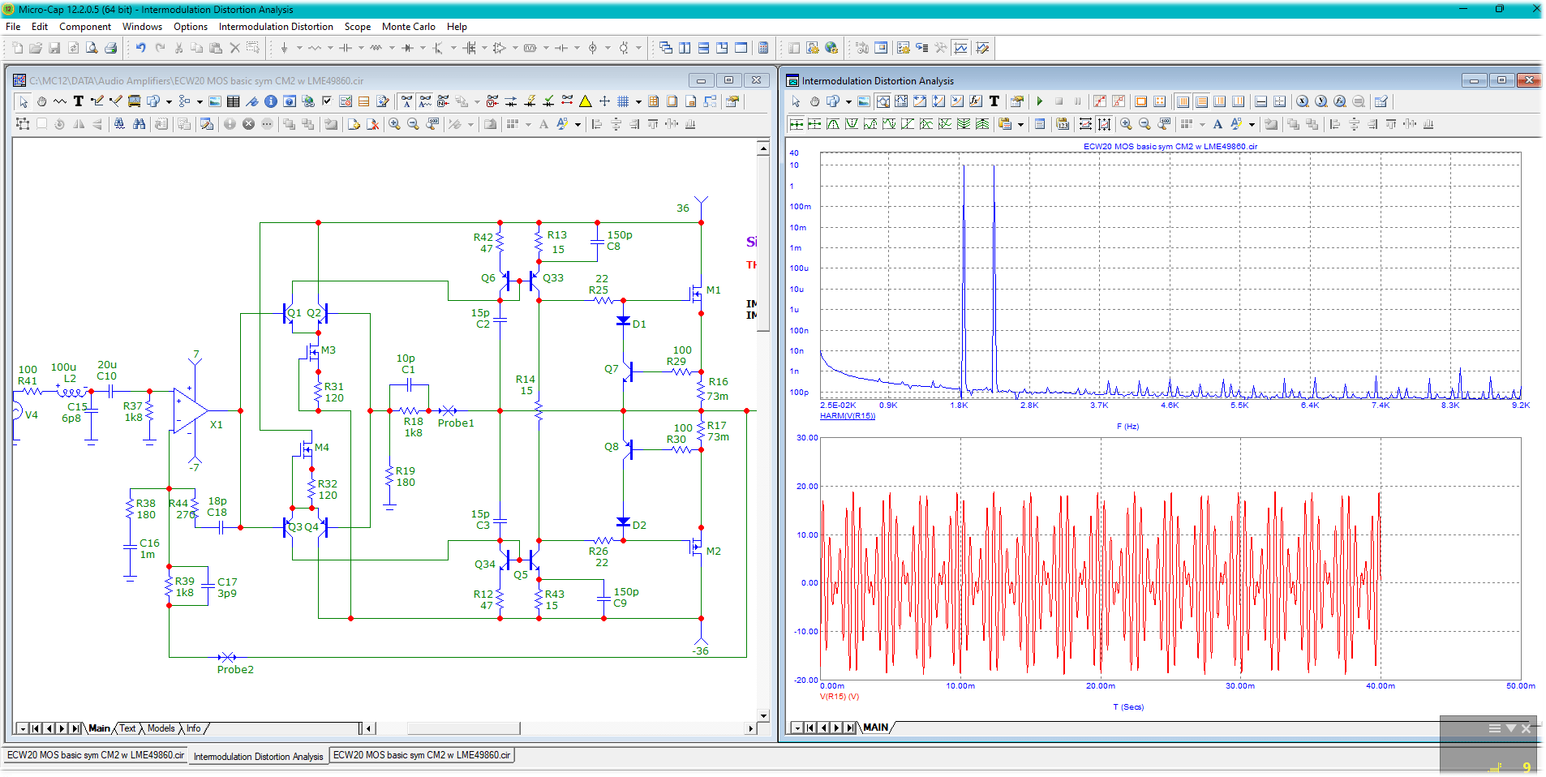
Task: Open dropdown arrow beside capacitor component
Action: coord(361,48)
